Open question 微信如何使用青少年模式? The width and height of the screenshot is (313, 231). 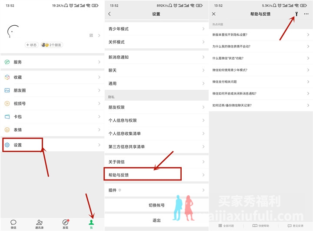coord(261,70)
